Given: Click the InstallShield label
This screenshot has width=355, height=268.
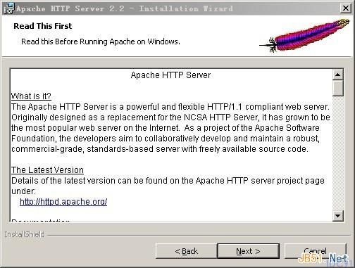Looking at the screenshot, I should point(25,234).
